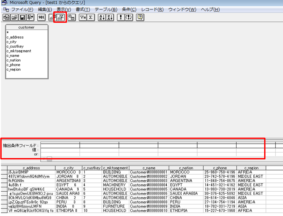Click the c_mktsegment column header

116,168
